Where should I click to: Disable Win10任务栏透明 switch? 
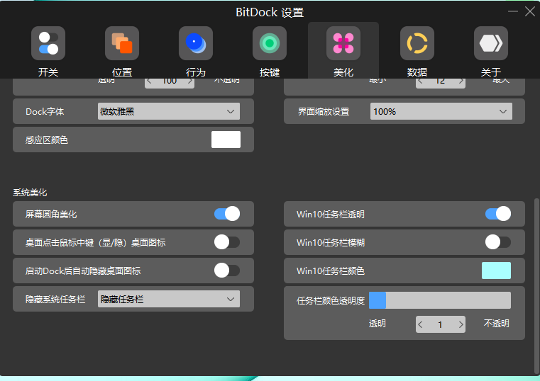click(x=498, y=214)
